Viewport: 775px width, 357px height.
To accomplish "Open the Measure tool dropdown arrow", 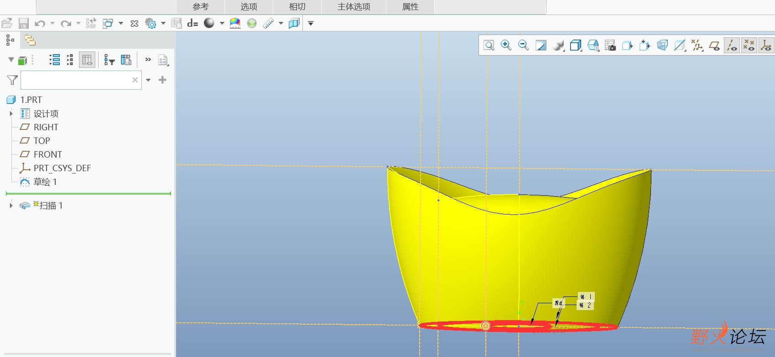I will (281, 23).
